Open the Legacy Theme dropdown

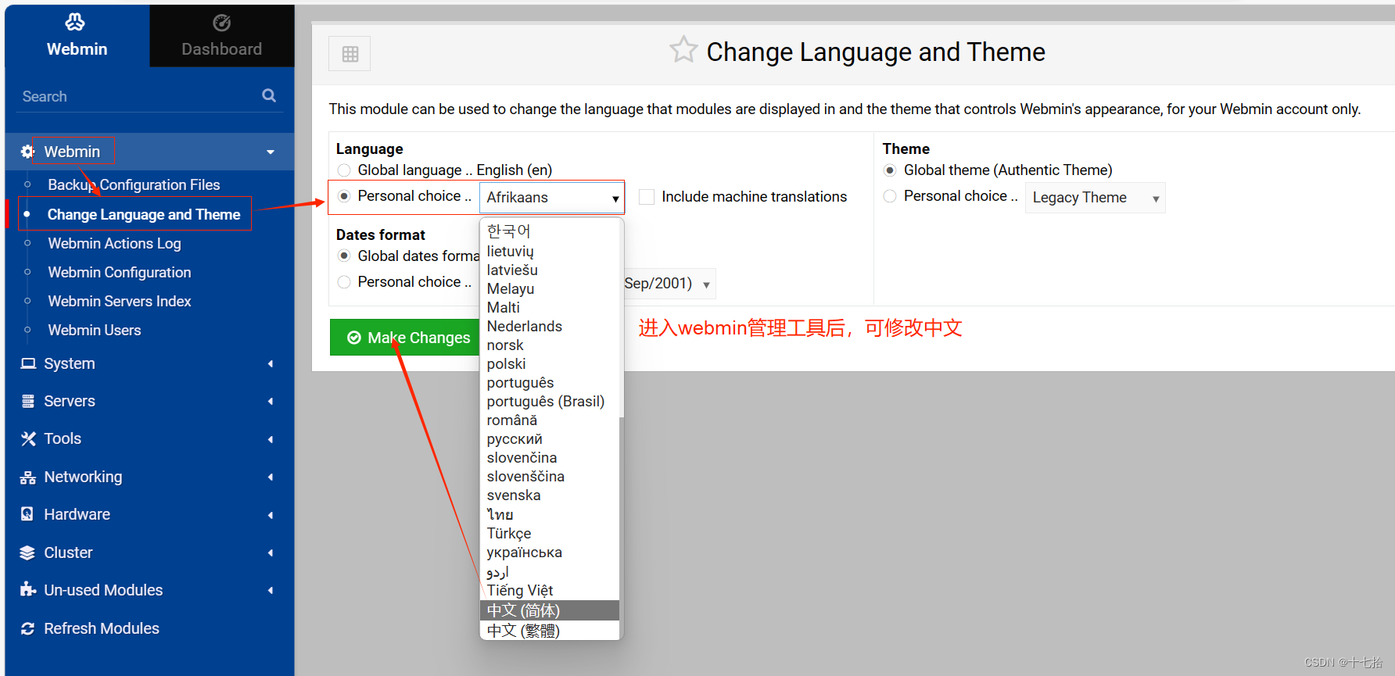[x=1095, y=198]
